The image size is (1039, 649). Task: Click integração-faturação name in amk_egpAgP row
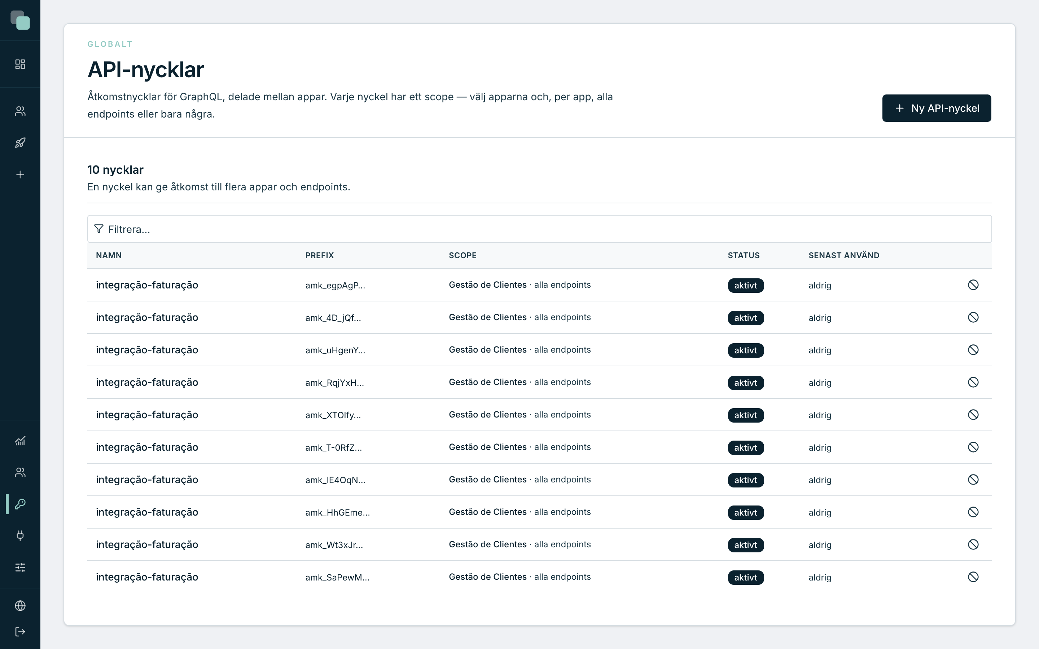[147, 286]
